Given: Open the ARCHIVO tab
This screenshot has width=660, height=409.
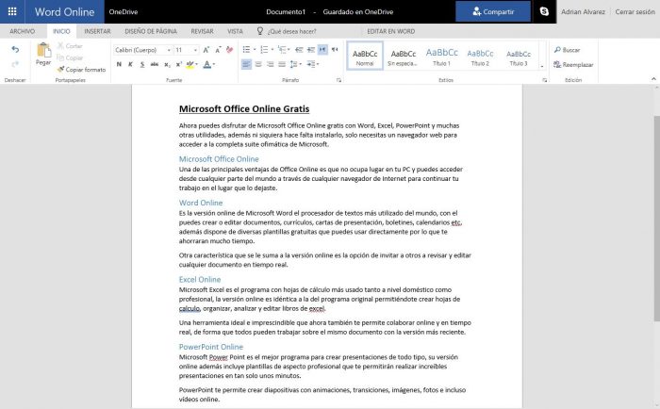Looking at the screenshot, I should click(23, 31).
